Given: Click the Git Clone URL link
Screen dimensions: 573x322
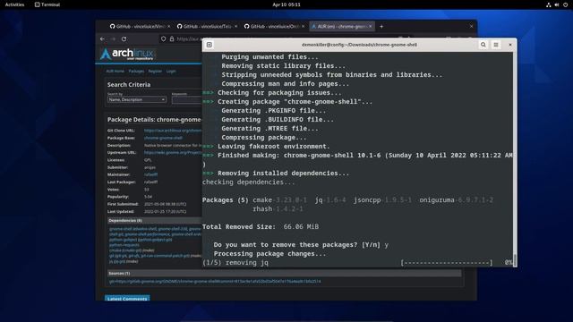Looking at the screenshot, I should (x=173, y=131).
